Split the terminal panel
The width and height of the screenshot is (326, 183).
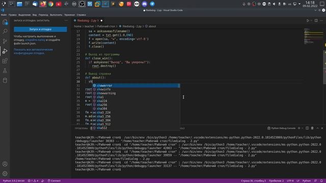(307, 128)
